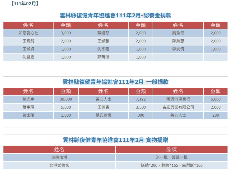Click the 7,192 donation amount
The width and height of the screenshot is (230, 172).
[140, 99]
